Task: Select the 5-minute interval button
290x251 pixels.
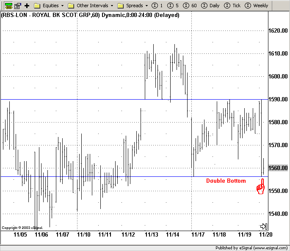Action: (173, 6)
